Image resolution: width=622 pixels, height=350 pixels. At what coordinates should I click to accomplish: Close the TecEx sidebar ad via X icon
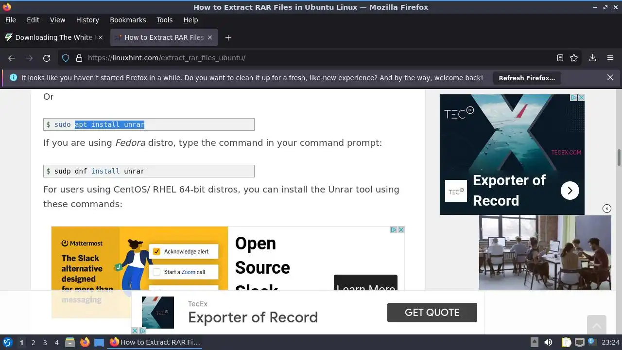point(581,98)
